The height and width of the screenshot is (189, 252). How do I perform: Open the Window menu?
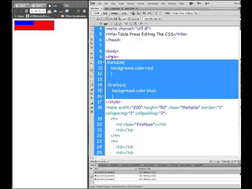tap(172, 4)
